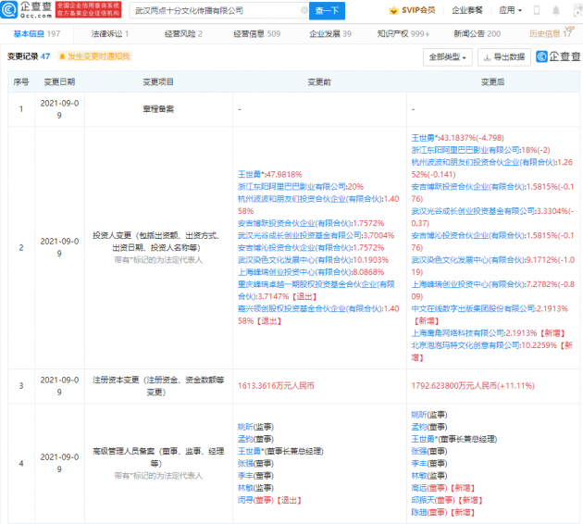This screenshot has height=524, width=583.
Task: Open 重庆峰瑞卓越一期股权投资基金 link
Action: (316, 291)
